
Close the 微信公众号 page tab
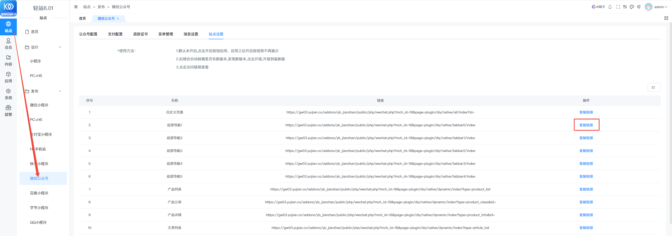point(118,19)
